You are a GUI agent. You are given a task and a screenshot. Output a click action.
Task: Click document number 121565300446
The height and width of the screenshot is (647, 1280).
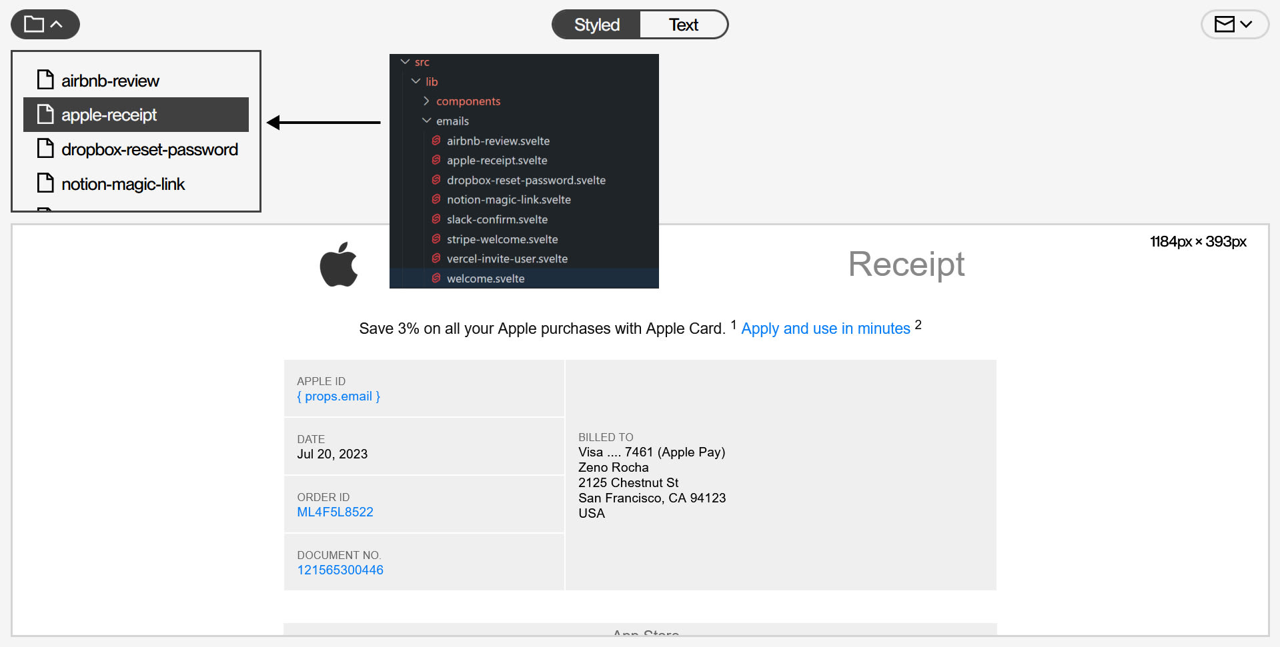[340, 570]
